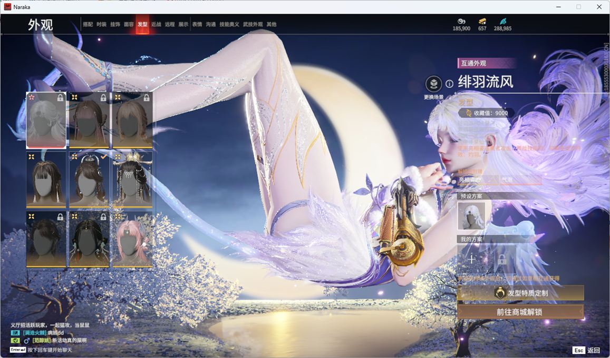Click the teal feather currency icon showing 288,985
Screen dimensions: 610x358
pyautogui.click(x=502, y=21)
